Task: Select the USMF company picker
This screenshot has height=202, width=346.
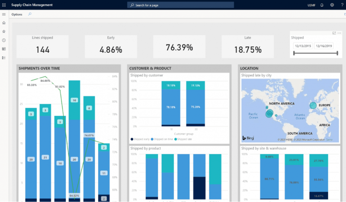Action: 311,5
